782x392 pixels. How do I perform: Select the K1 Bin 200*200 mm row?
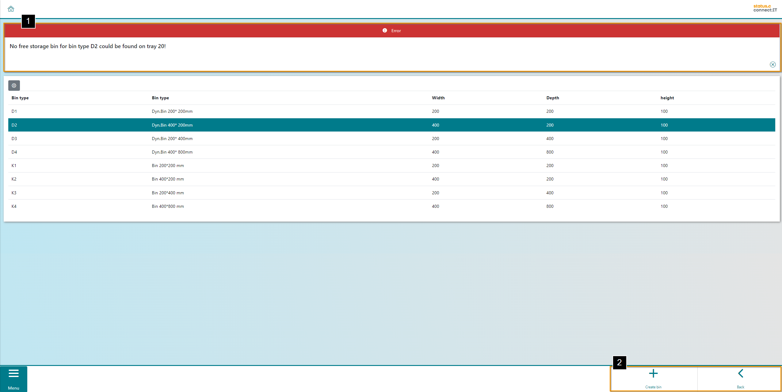point(168,166)
